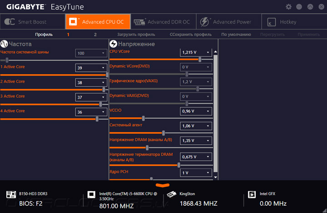The height and width of the screenshot is (213, 327).
Task: Click the VCCIO slider handle
Action: click(143, 118)
